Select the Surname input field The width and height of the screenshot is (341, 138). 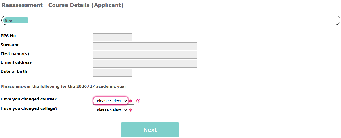[x=145, y=46]
